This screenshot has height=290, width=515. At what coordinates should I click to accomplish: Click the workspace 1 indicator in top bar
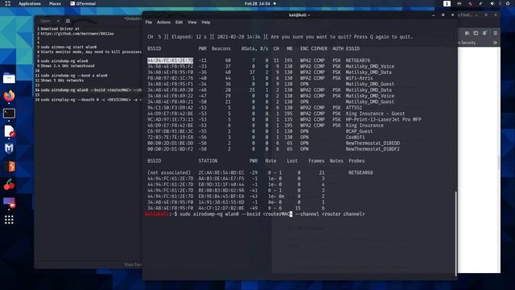click(447, 3)
